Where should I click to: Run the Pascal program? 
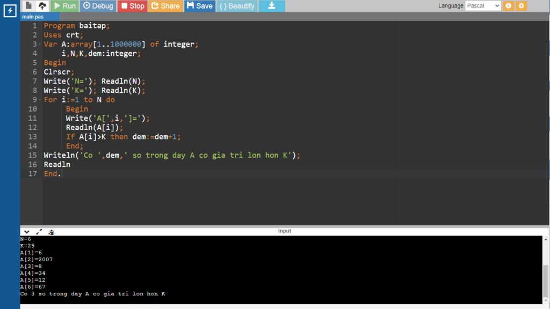coord(65,5)
